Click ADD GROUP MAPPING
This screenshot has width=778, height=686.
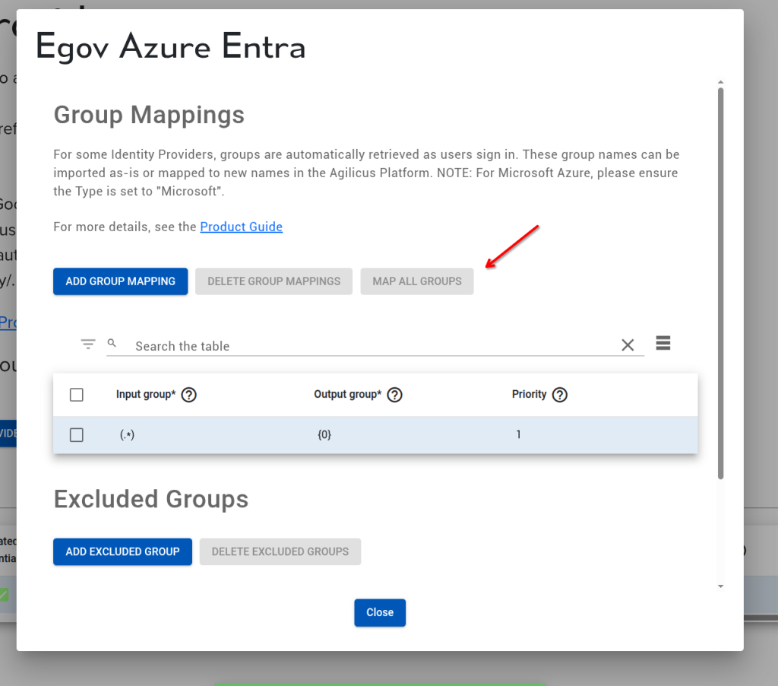(120, 281)
